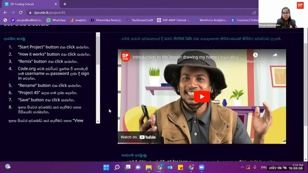Viewport: 308px width, 173px height.
Task: Open the Coursera bookmark
Action: [x=244, y=20]
